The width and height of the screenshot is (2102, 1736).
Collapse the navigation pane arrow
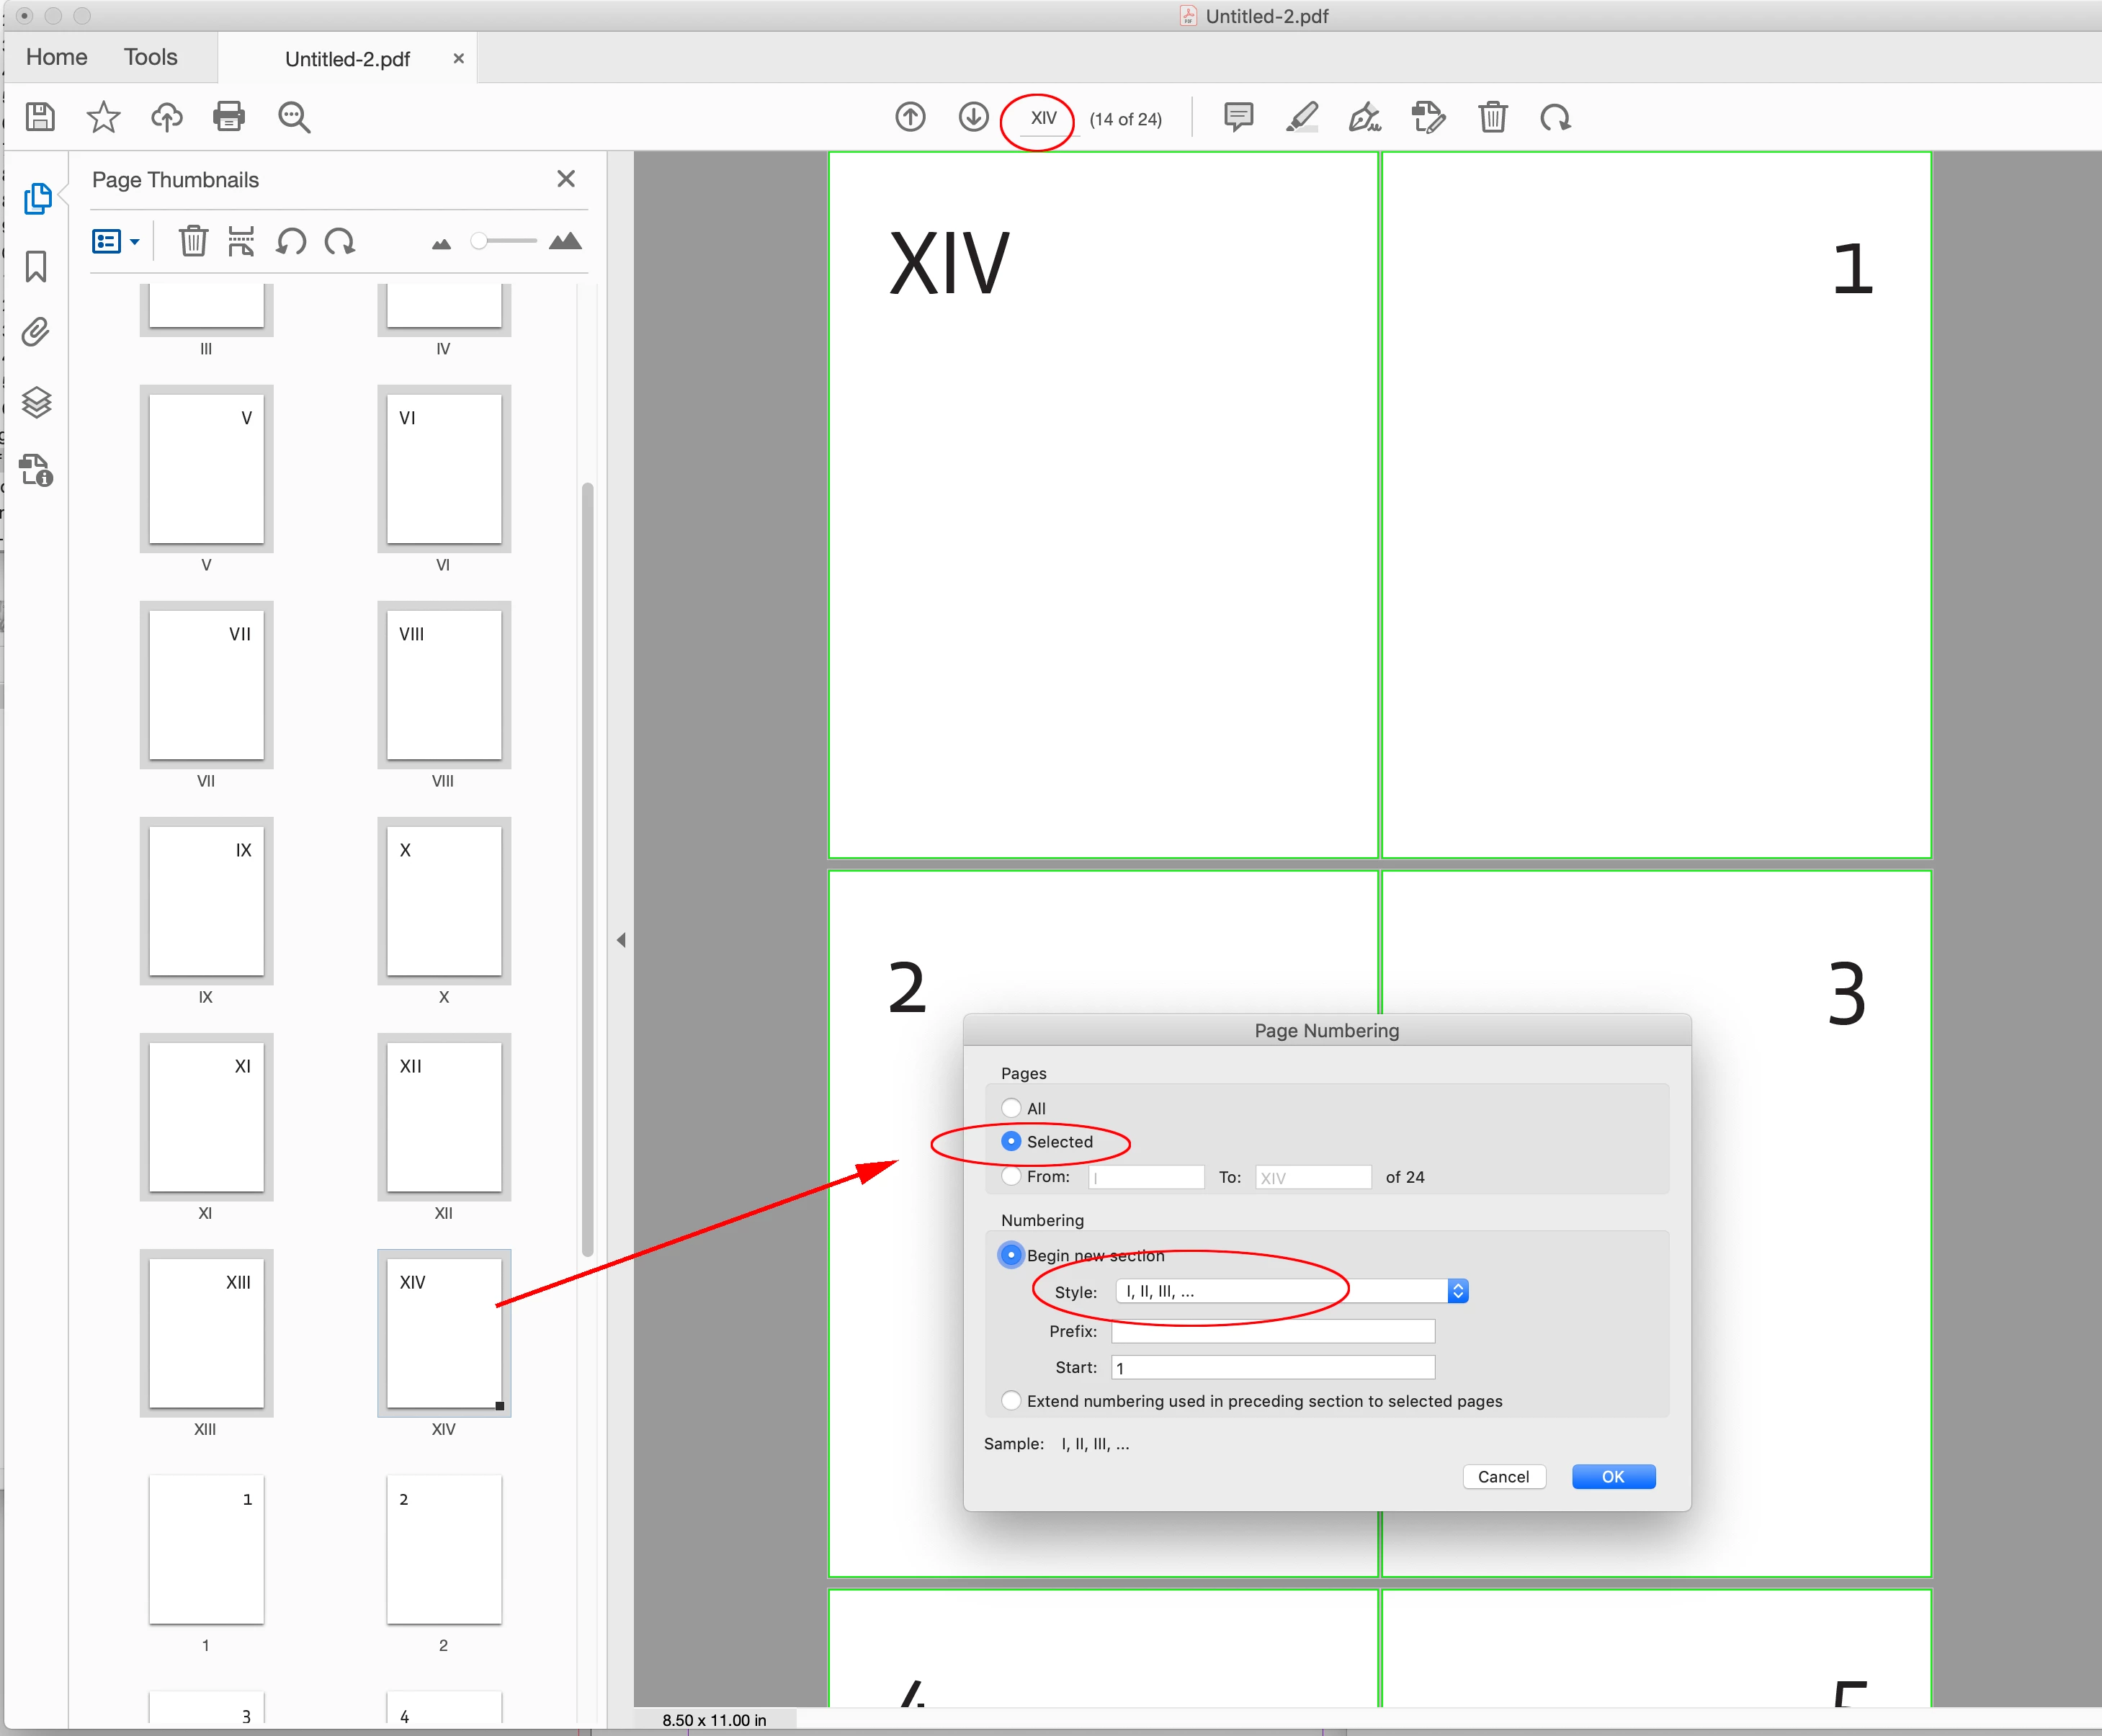[x=621, y=940]
